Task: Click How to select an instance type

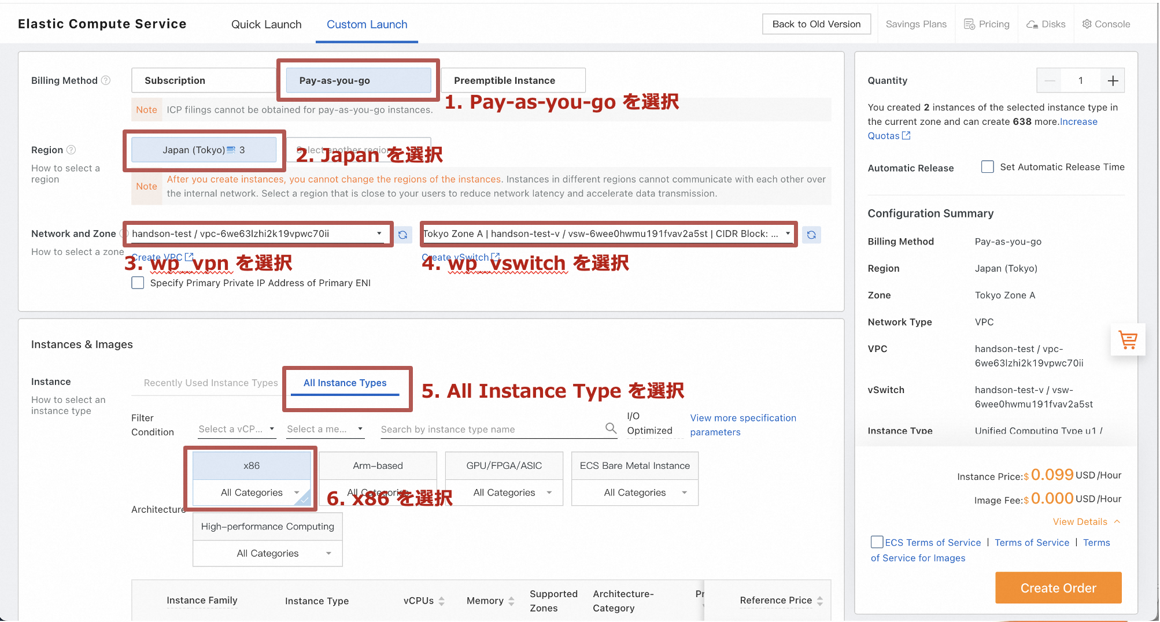Action: pos(68,405)
